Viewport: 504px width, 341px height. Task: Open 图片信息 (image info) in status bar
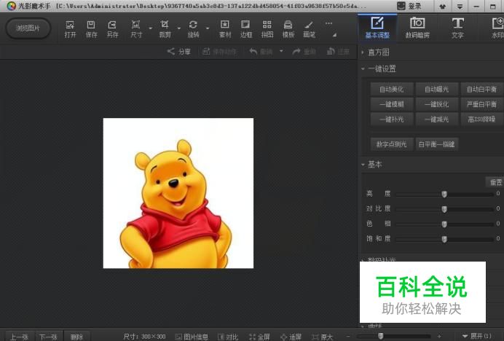192,337
